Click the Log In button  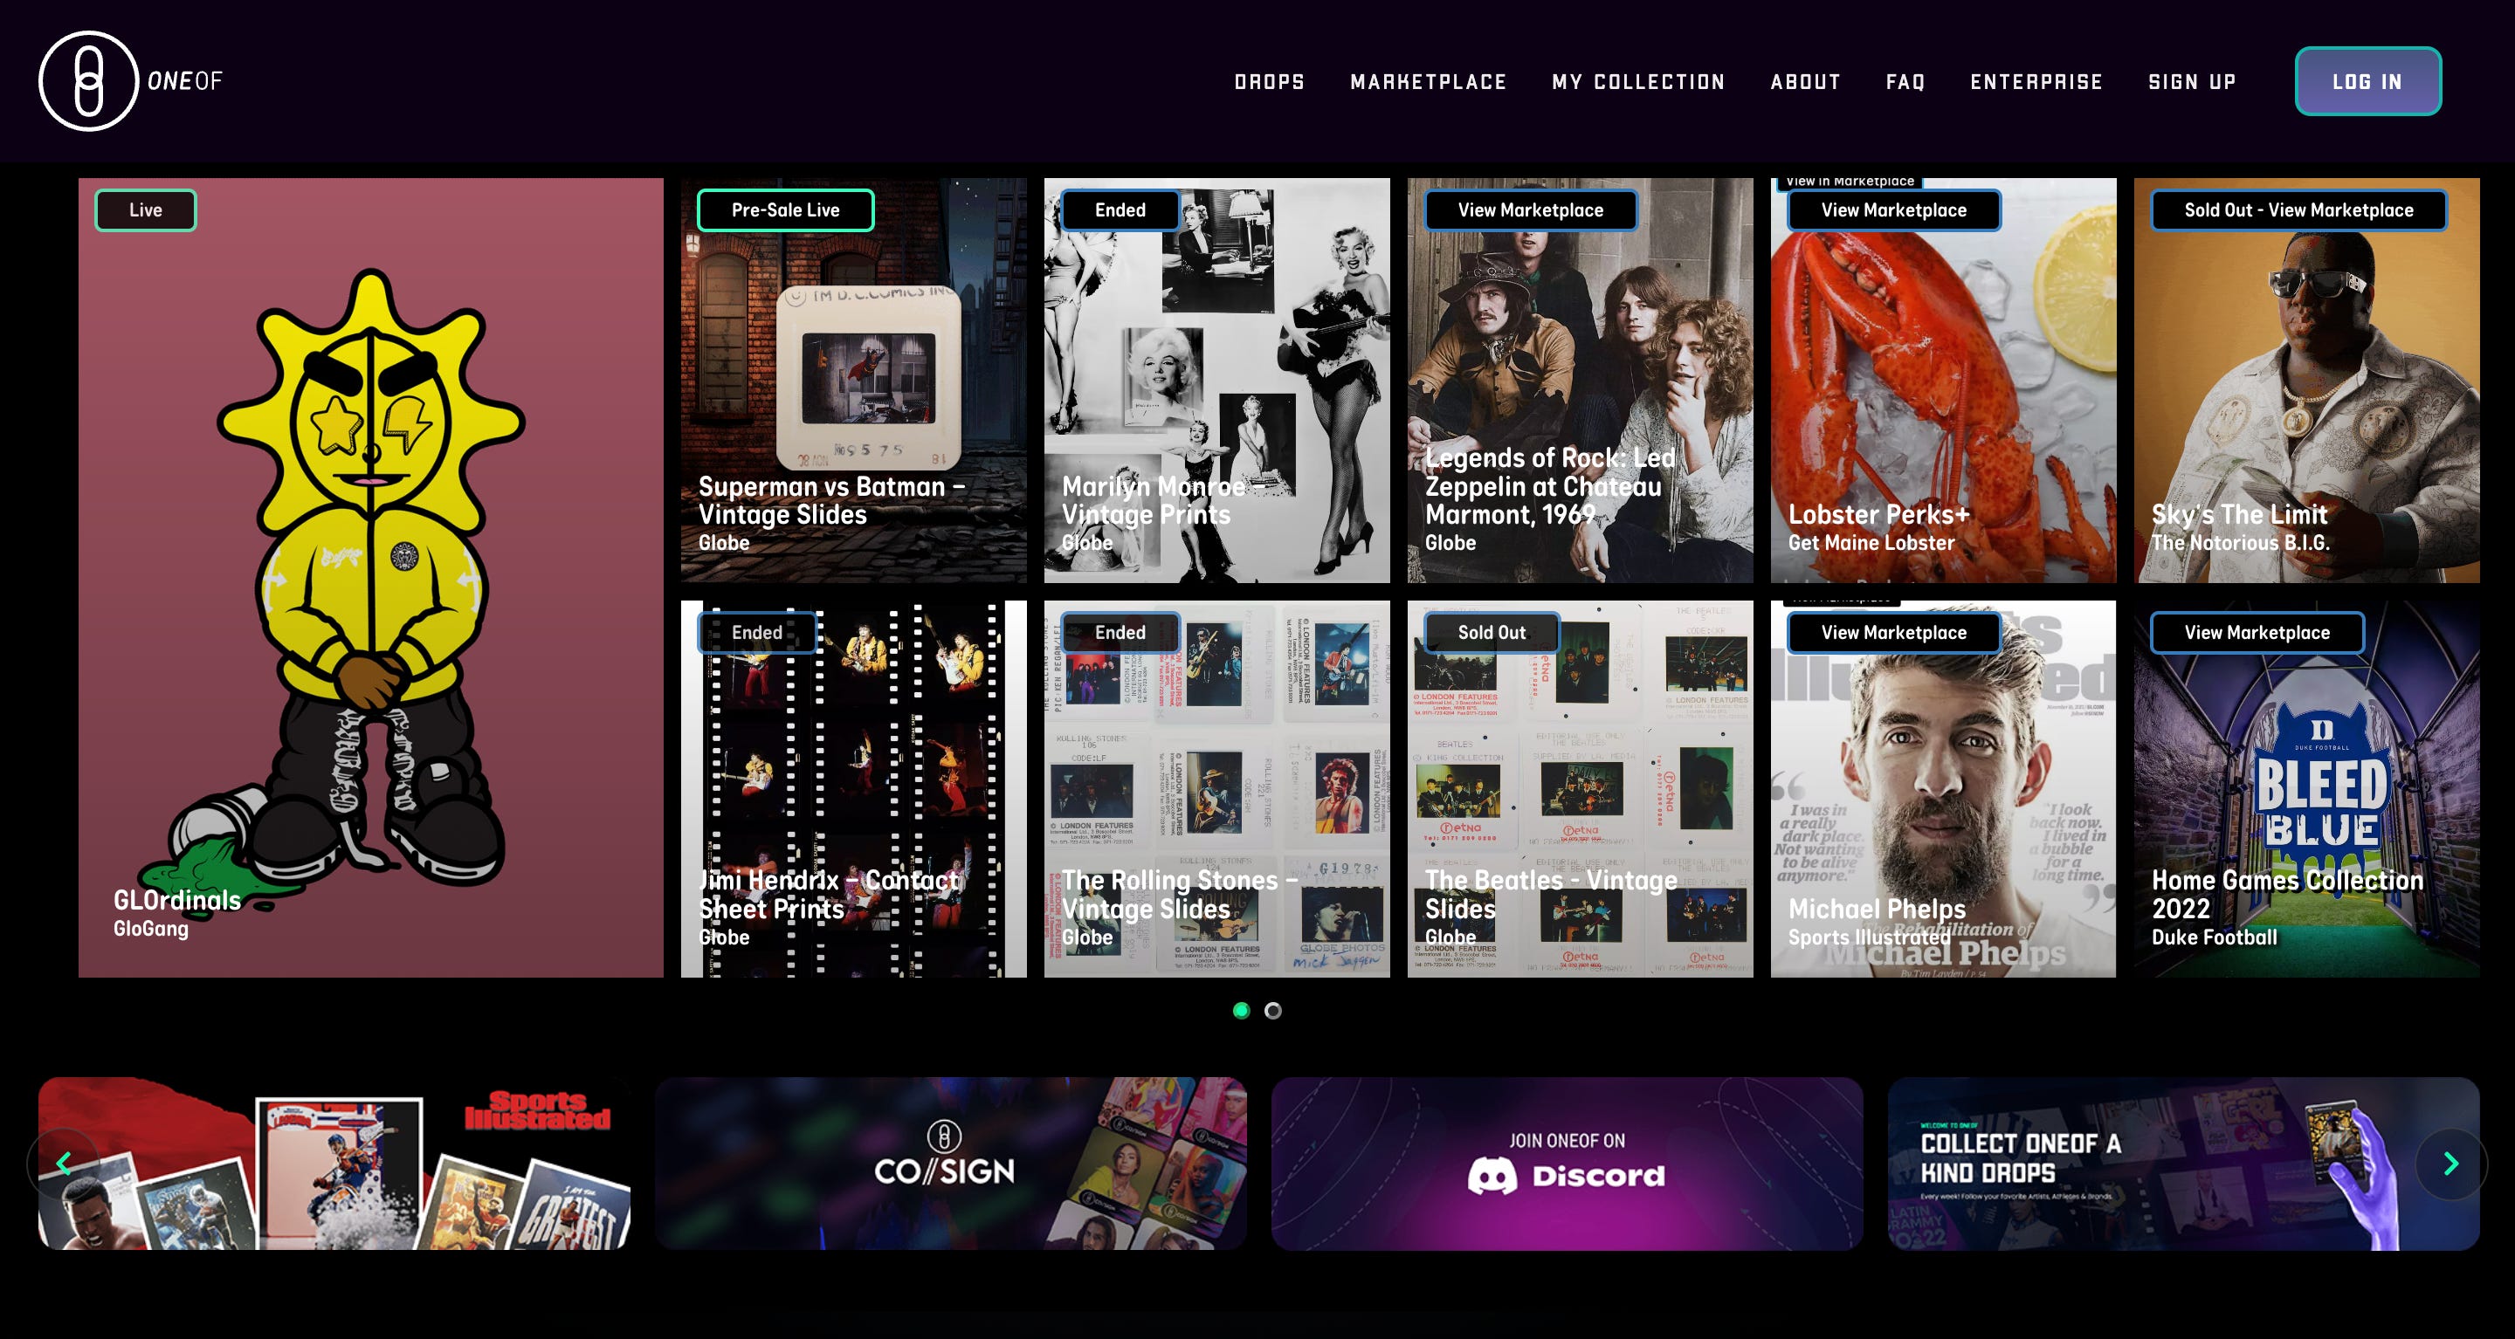[x=2367, y=81]
